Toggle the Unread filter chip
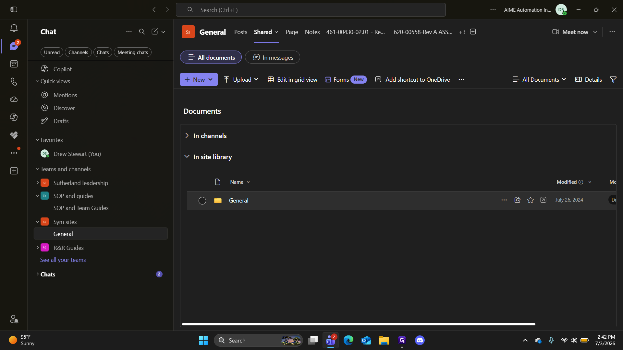The image size is (623, 350). point(52,52)
